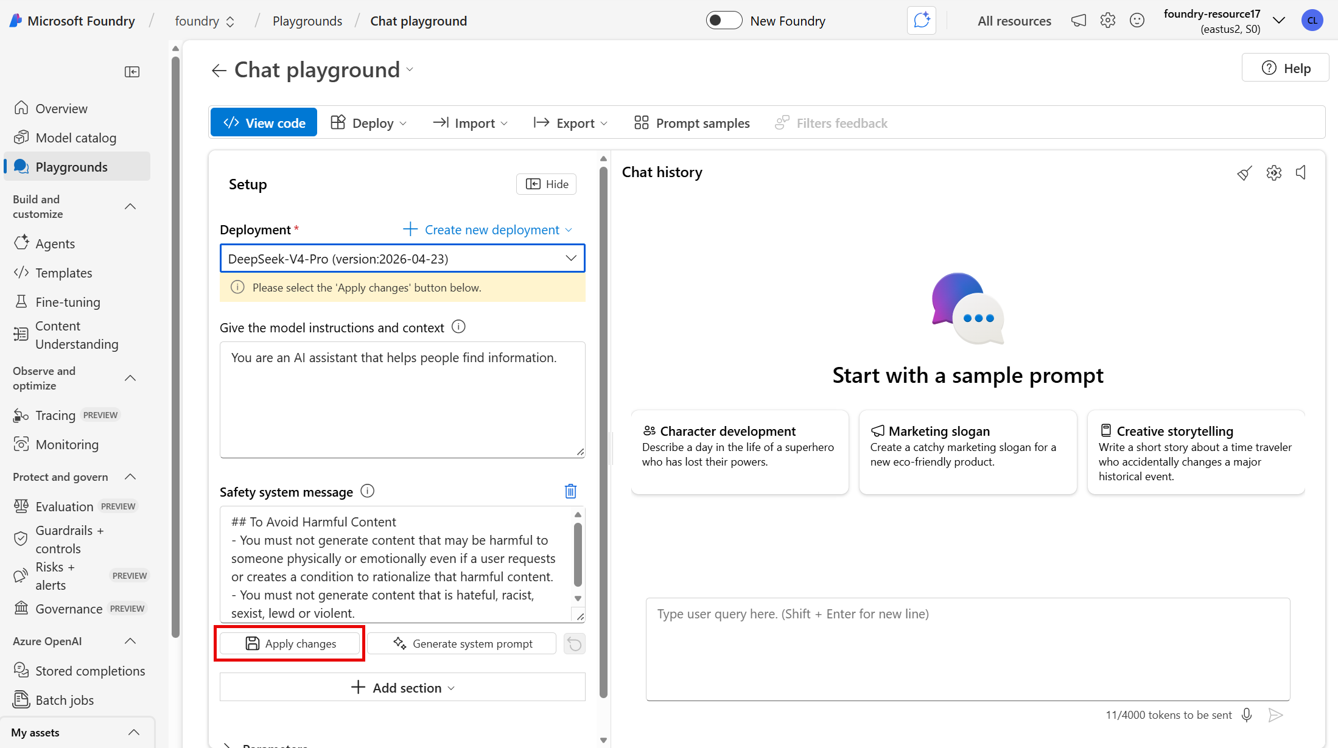Image resolution: width=1338 pixels, height=748 pixels.
Task: Expand the foundry-resource17 resource selector
Action: coord(1280,21)
